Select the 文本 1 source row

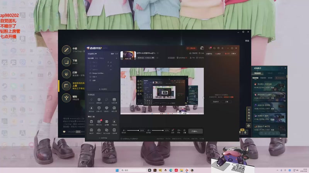point(102,77)
